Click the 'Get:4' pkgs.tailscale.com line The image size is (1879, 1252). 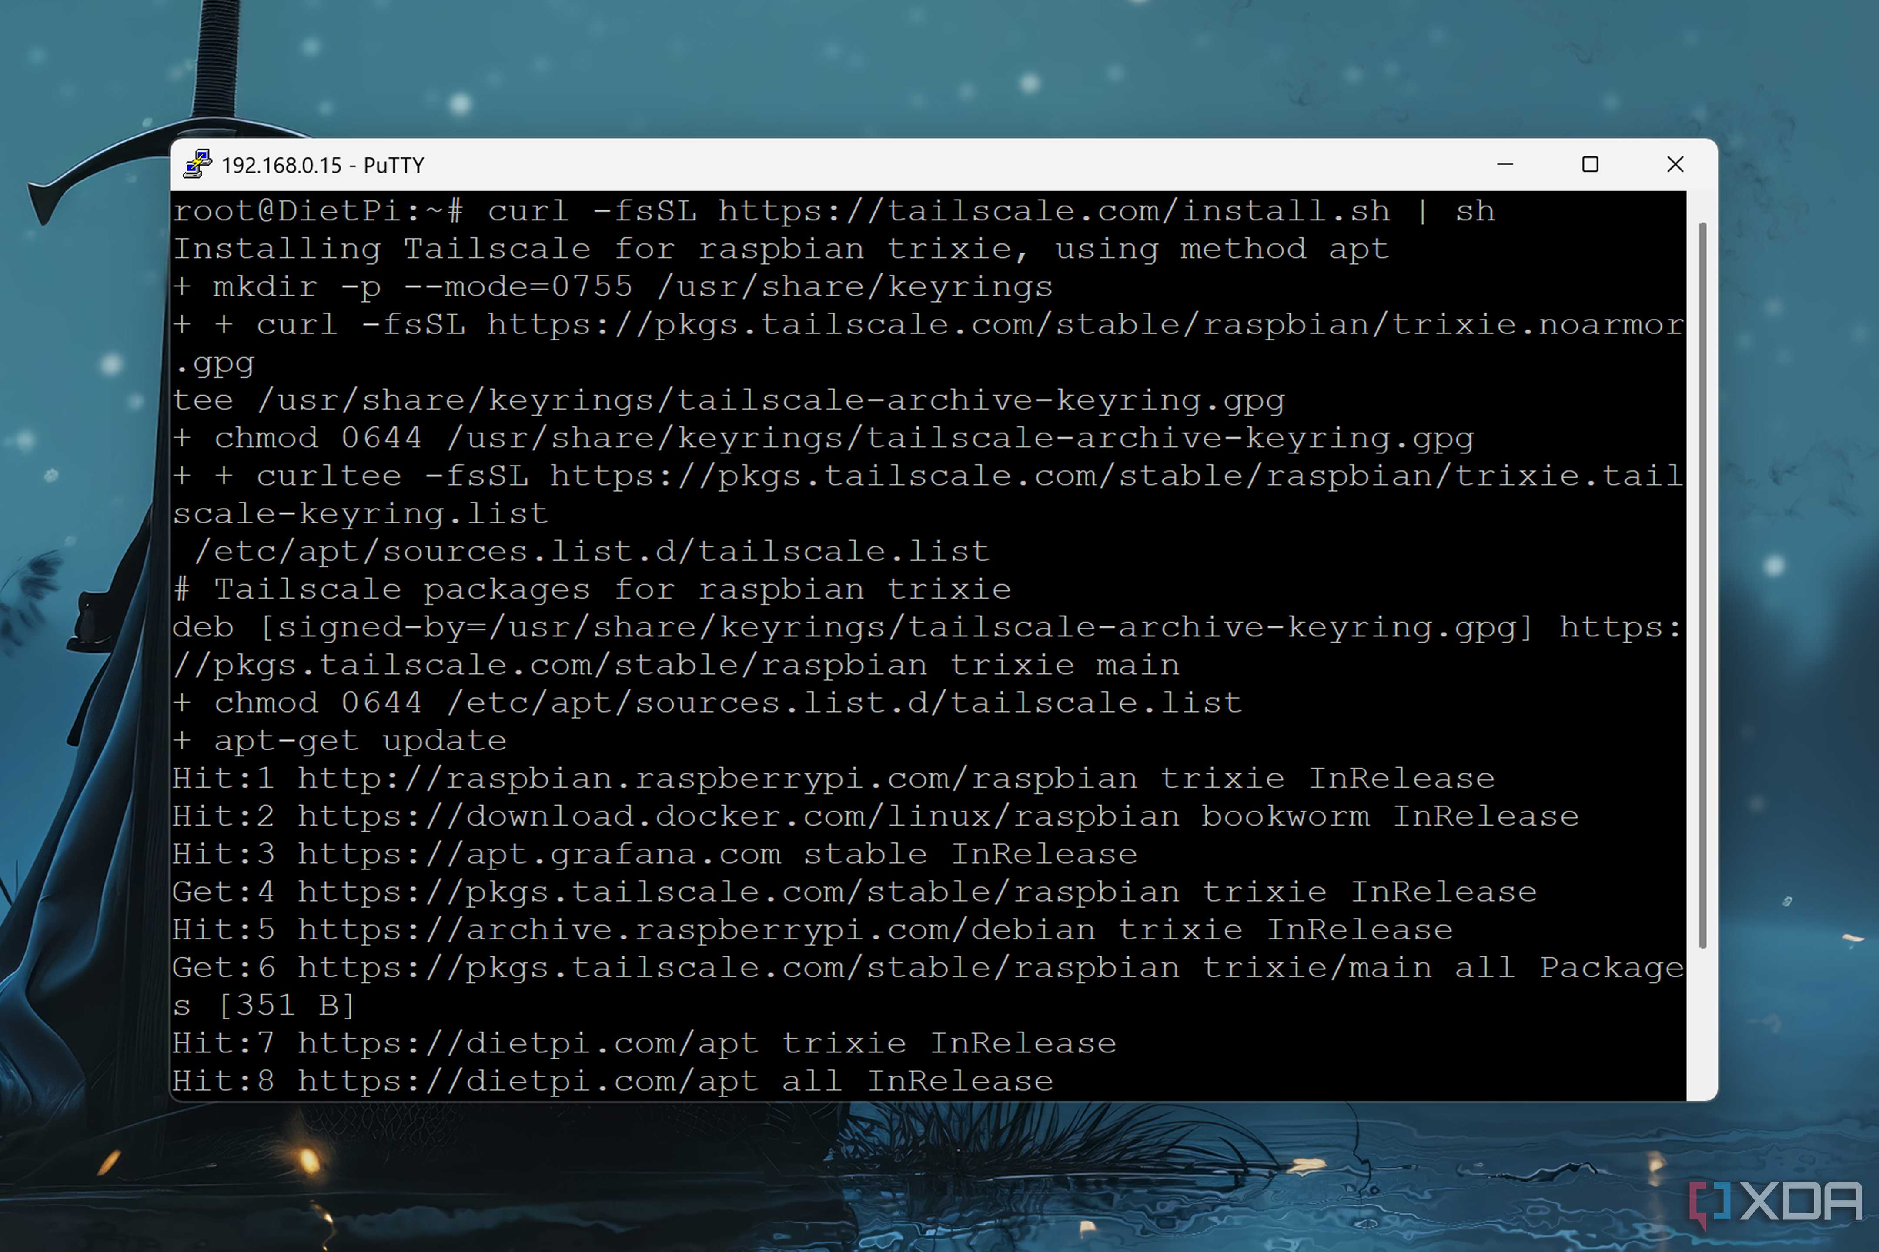click(855, 892)
